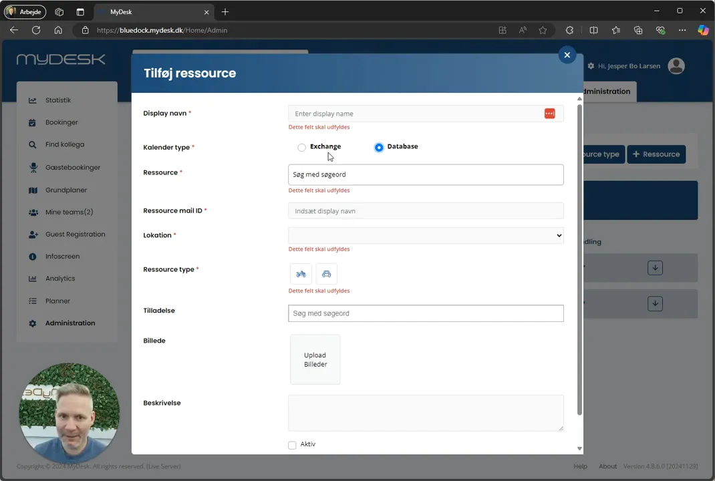Go to Grundplaner in sidebar
Screen dimensions: 715x481
coord(66,190)
